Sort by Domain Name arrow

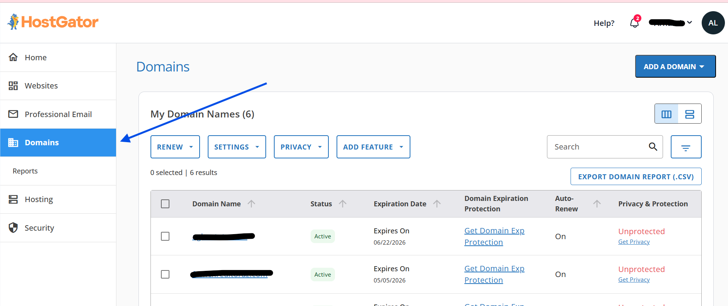(x=251, y=204)
